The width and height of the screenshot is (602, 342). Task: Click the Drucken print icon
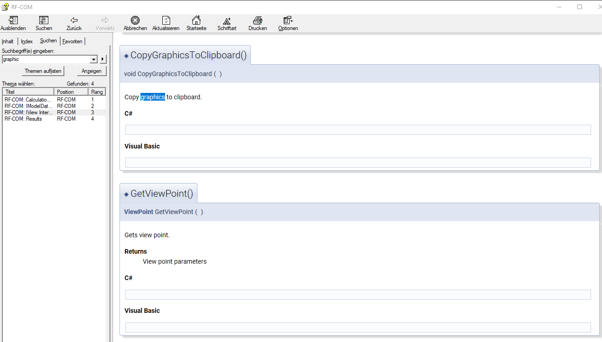point(257,23)
